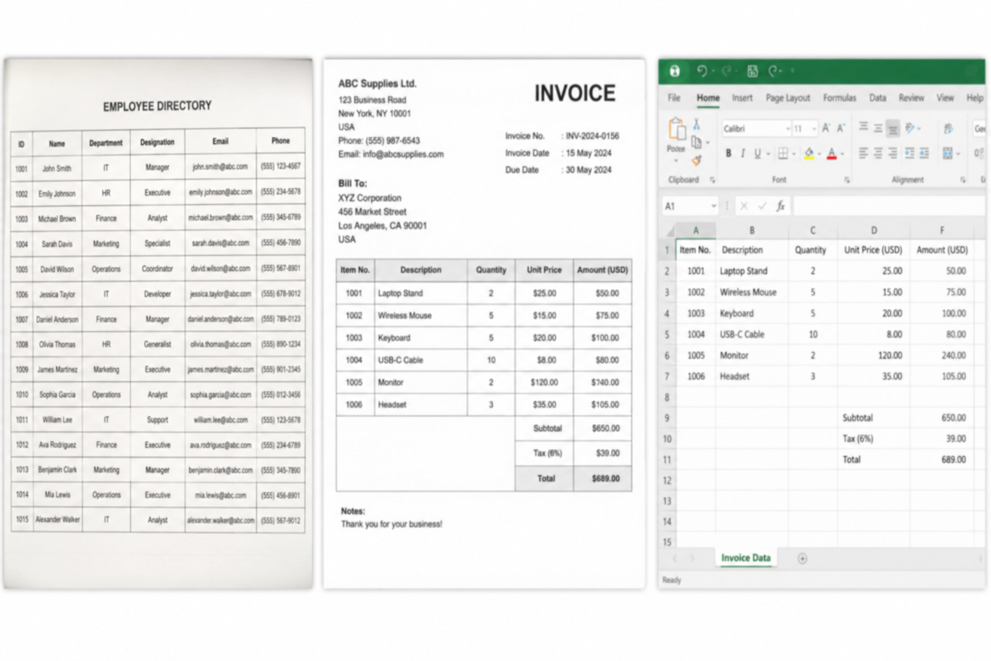This screenshot has height=661, width=991.
Task: Click the Select All corner triangle
Action: click(x=670, y=230)
